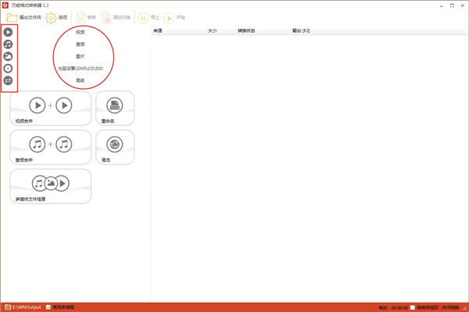The image size is (469, 312).
Task: Open the audio merge tile
Action: 51,147
